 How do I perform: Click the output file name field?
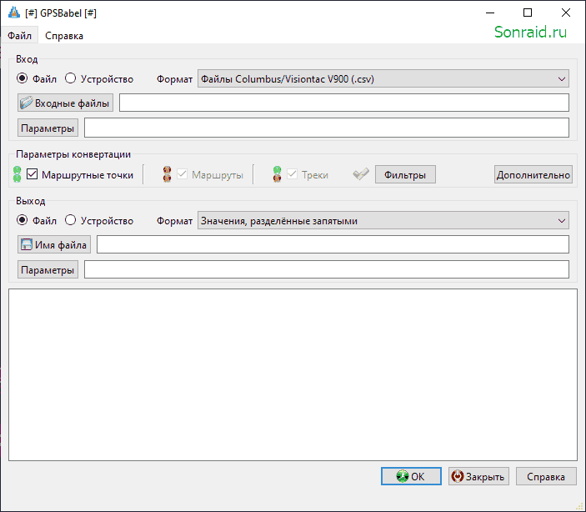(333, 244)
